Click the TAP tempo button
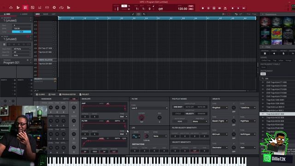 [x=191, y=6]
